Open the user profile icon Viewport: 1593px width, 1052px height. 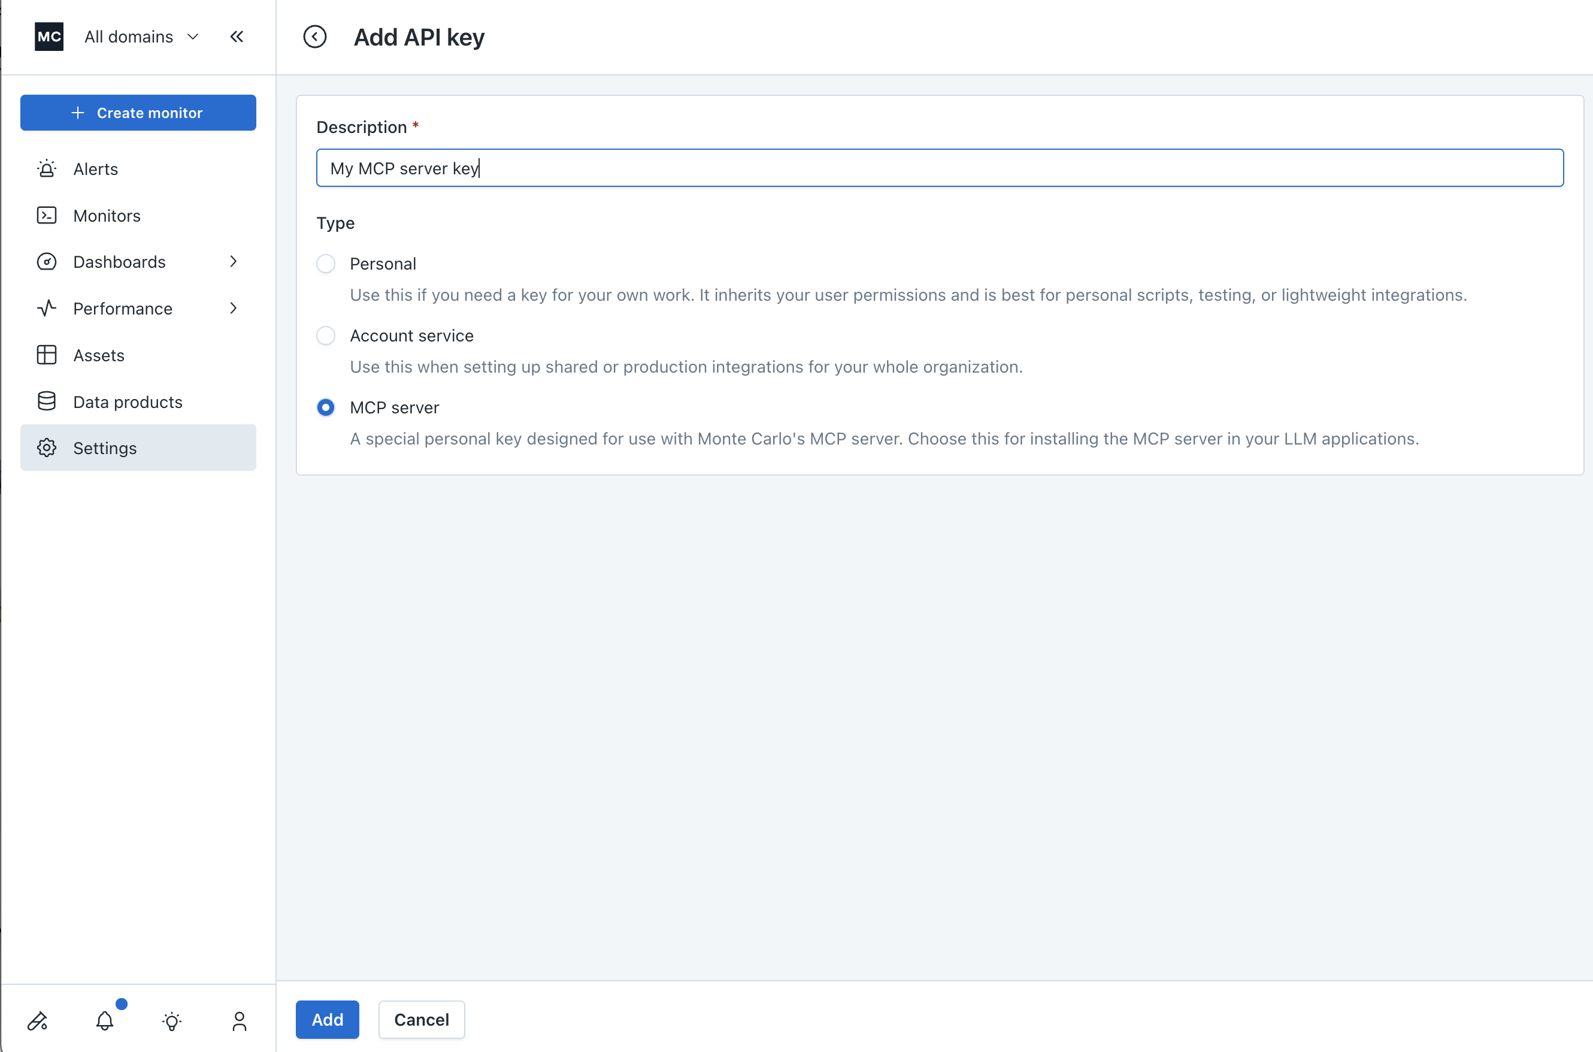click(240, 1020)
